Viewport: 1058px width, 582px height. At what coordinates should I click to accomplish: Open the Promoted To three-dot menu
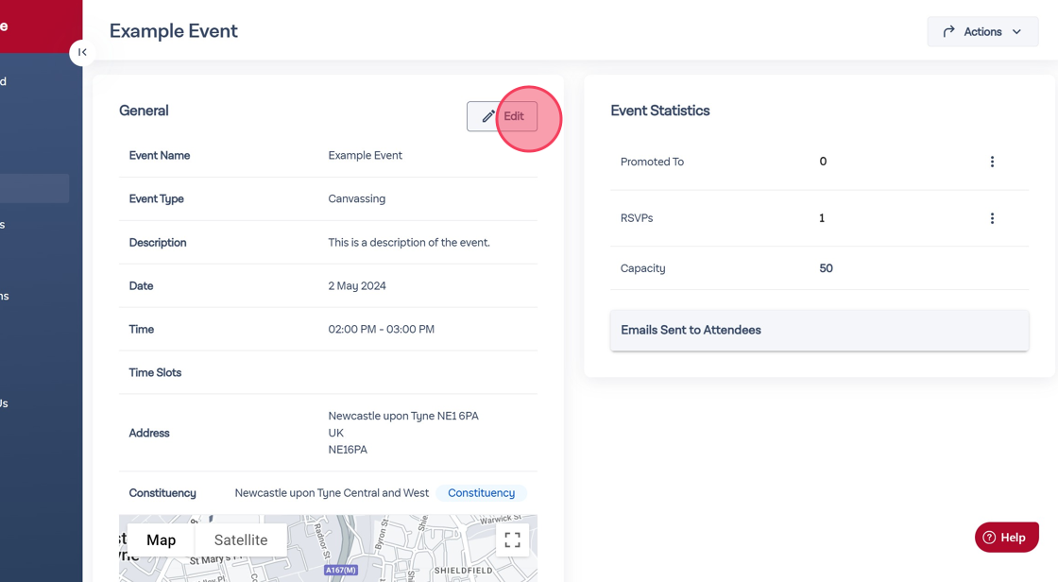992,162
